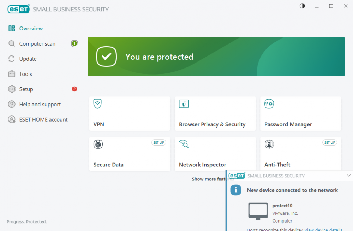Click the green protected checkmark icon
Image resolution: width=353 pixels, height=231 pixels.
tap(107, 57)
